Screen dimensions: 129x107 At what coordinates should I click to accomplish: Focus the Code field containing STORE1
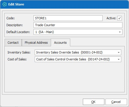click(68, 18)
